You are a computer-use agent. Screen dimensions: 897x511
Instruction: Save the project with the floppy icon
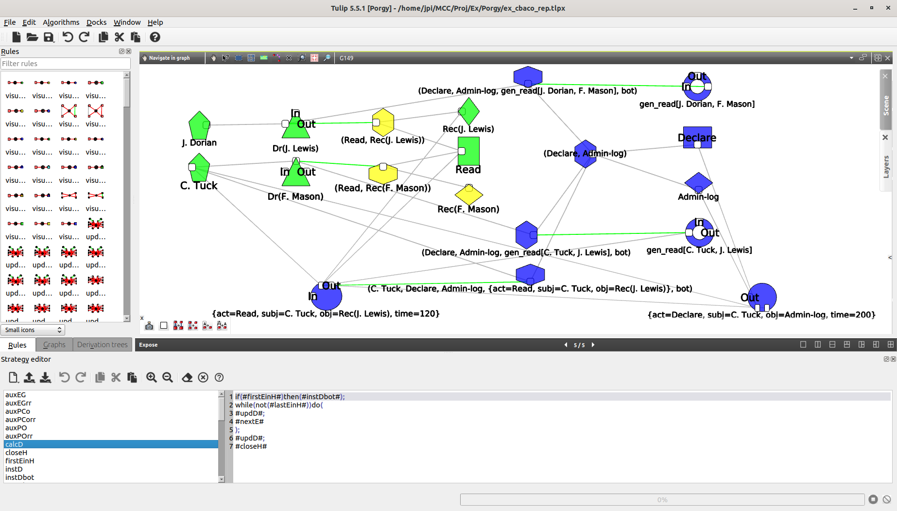click(x=49, y=37)
